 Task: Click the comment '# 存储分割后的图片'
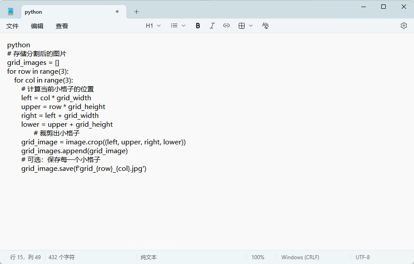[x=37, y=54]
